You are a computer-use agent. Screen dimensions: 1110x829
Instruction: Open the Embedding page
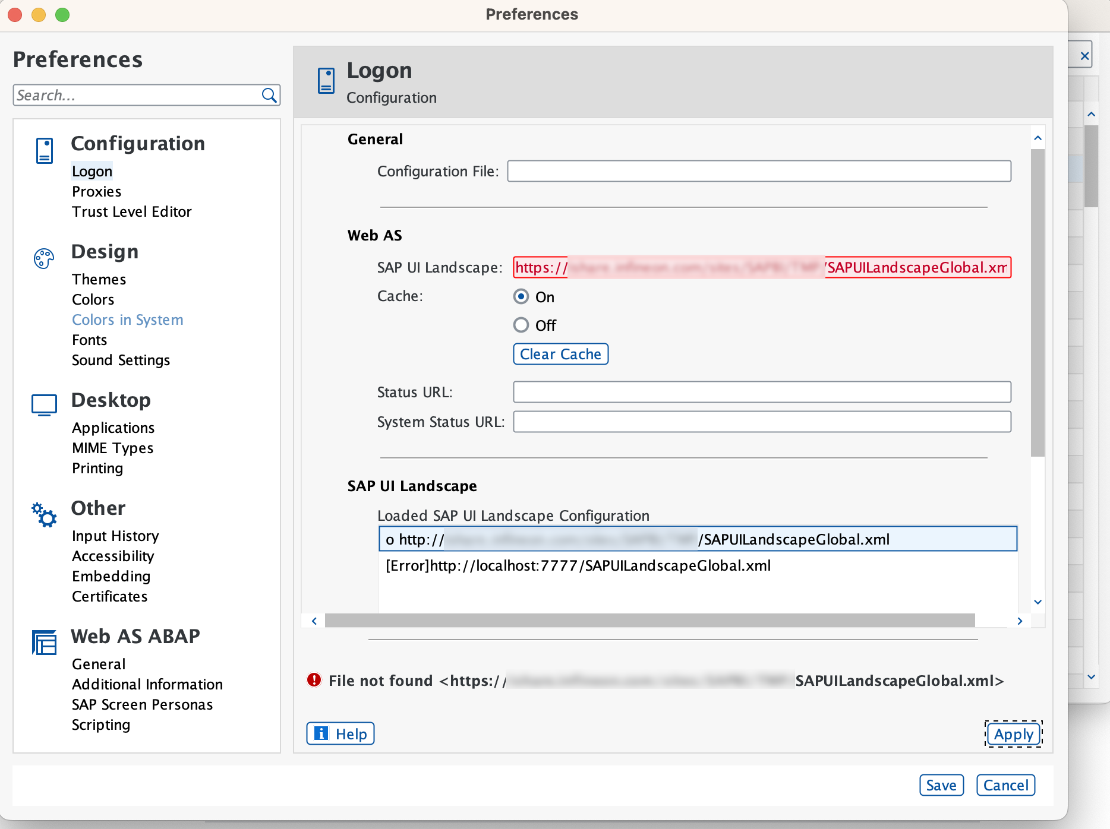coord(111,577)
